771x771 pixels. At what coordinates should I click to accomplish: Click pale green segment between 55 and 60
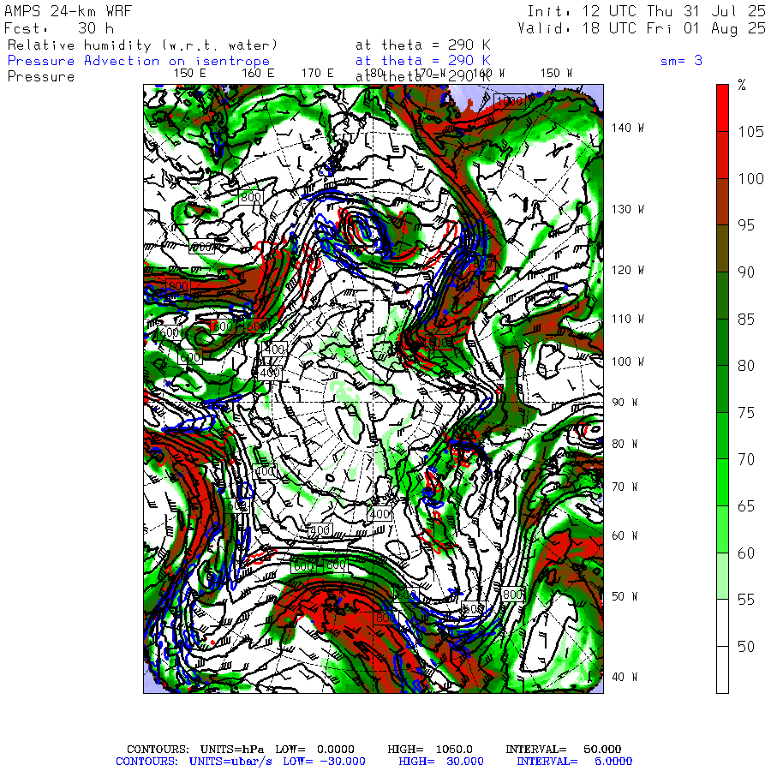pyautogui.click(x=722, y=576)
